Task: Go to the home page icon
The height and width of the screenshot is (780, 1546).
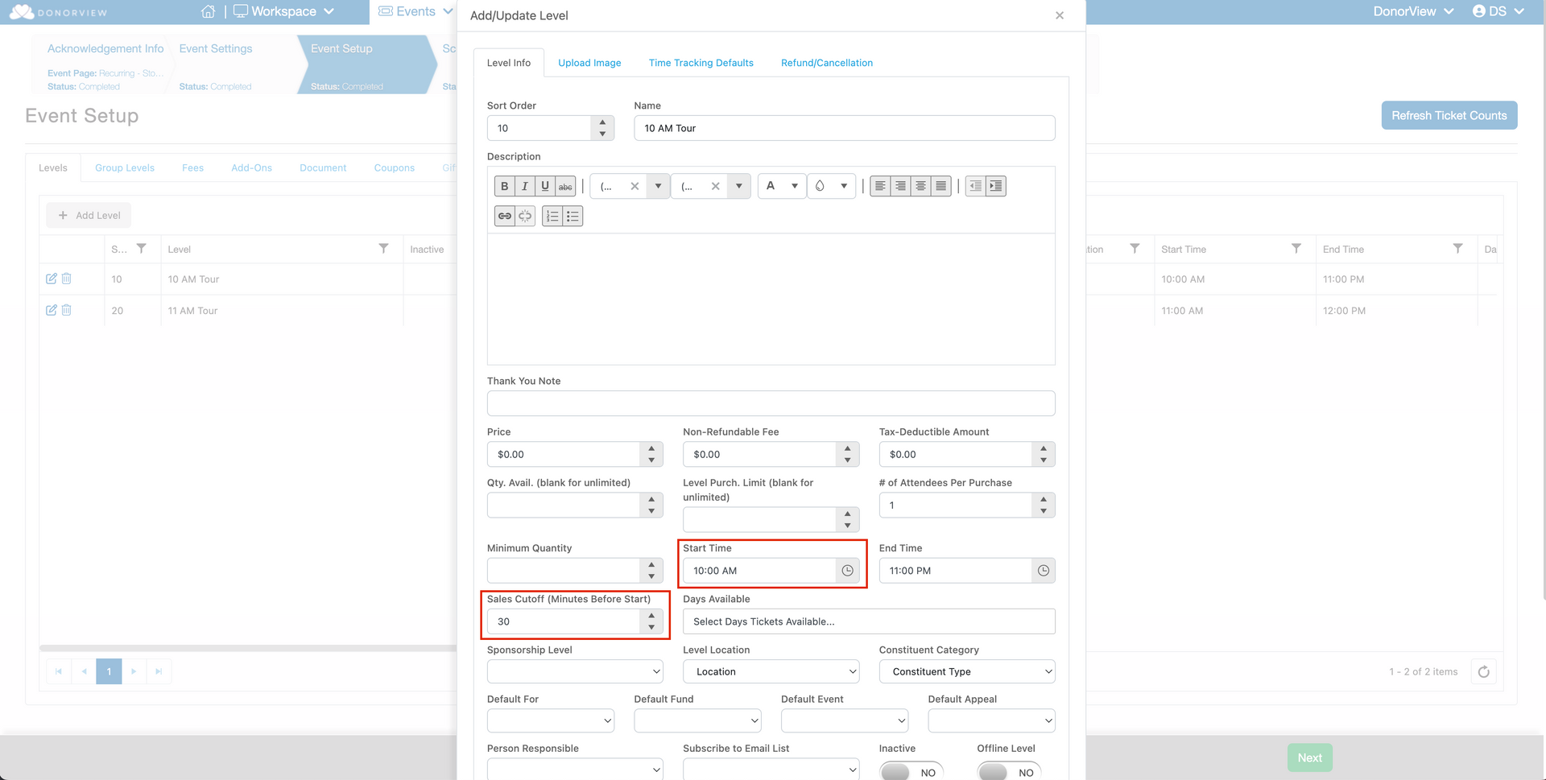Action: point(209,11)
